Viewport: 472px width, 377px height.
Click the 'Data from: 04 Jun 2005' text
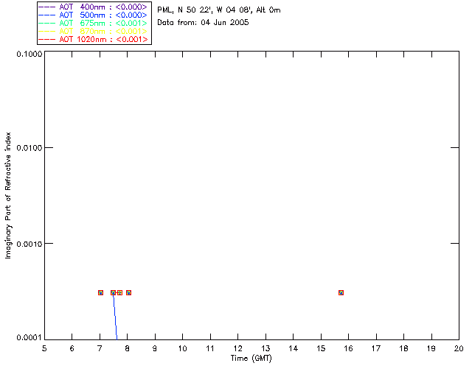click(x=203, y=23)
